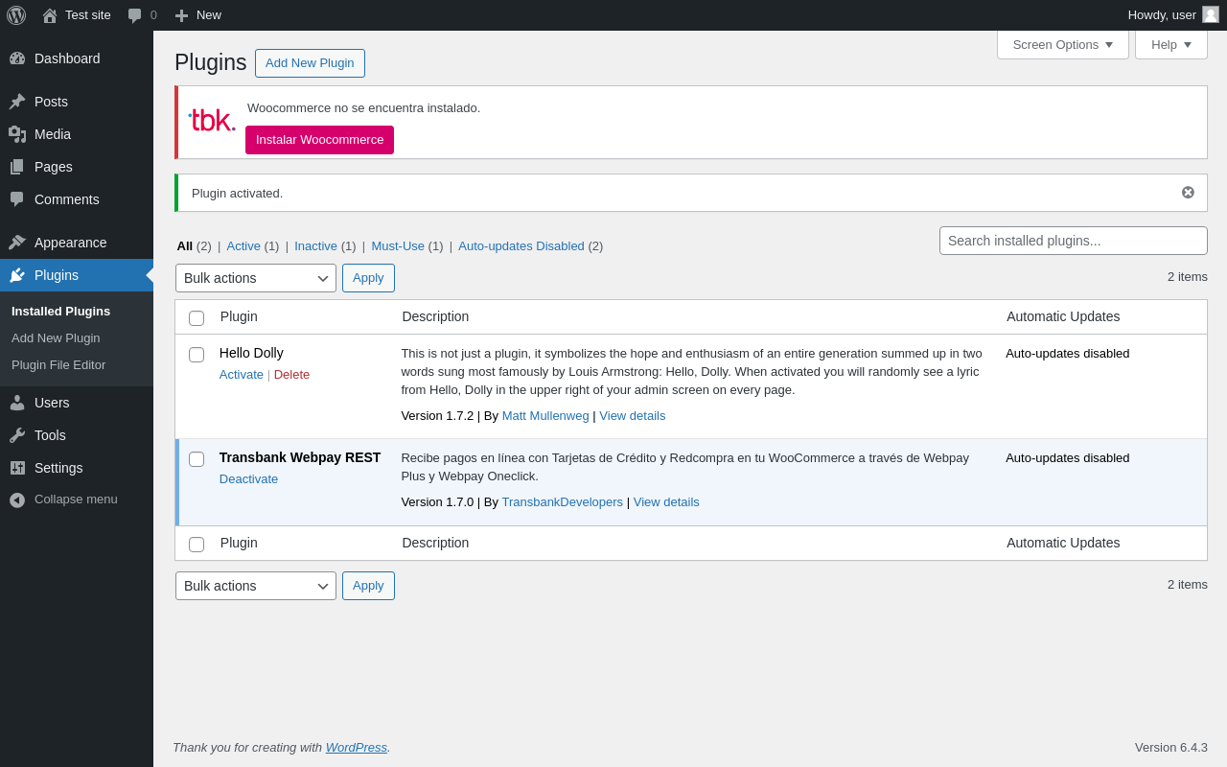This screenshot has height=767, width=1227.
Task: Open the Appearance menu item
Action: coord(77,243)
